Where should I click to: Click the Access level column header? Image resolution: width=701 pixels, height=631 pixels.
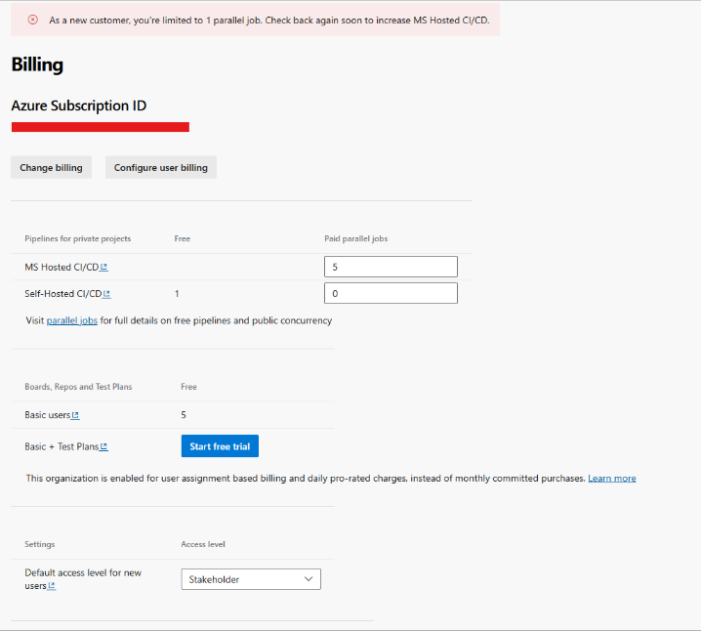[x=203, y=544]
